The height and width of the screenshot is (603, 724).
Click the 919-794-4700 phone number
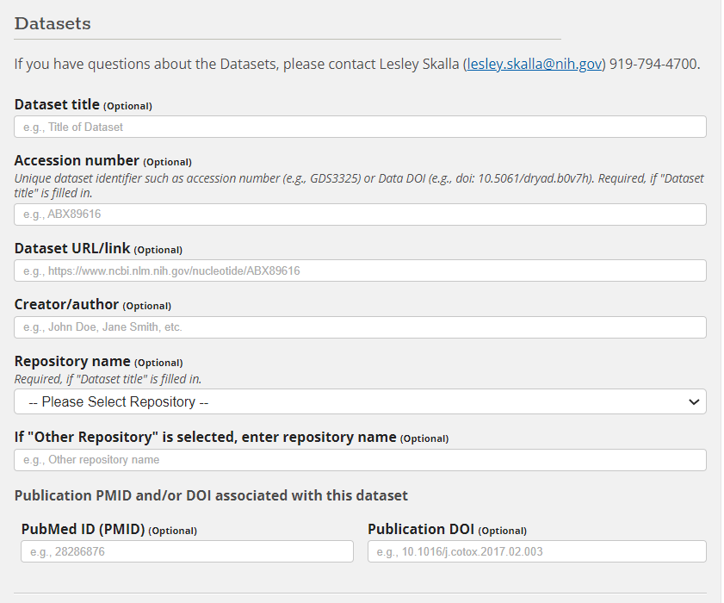pos(654,64)
